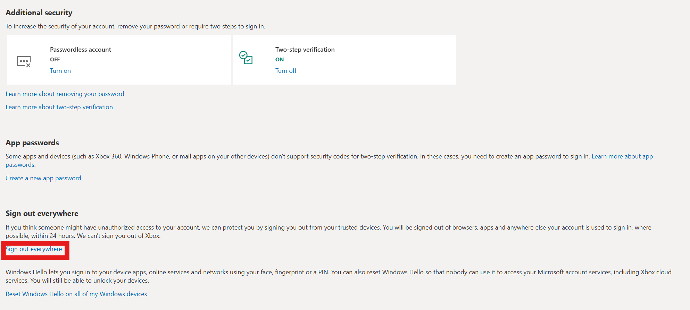This screenshot has width=690, height=310.
Task: Click Create a new app password
Action: pos(43,178)
